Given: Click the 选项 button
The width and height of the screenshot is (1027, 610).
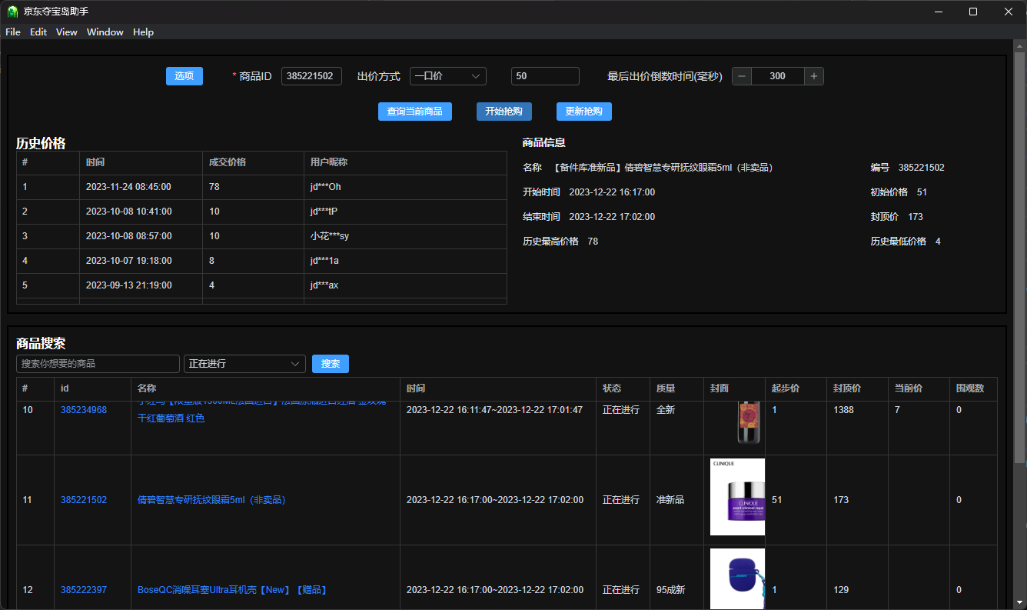Looking at the screenshot, I should 184,76.
